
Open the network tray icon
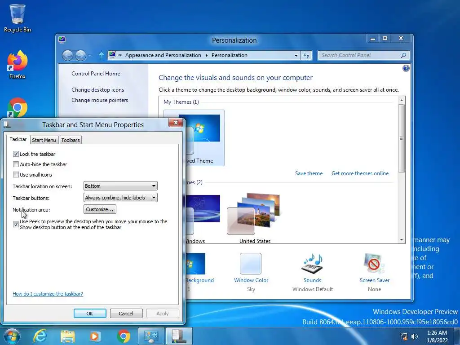[x=404, y=336]
